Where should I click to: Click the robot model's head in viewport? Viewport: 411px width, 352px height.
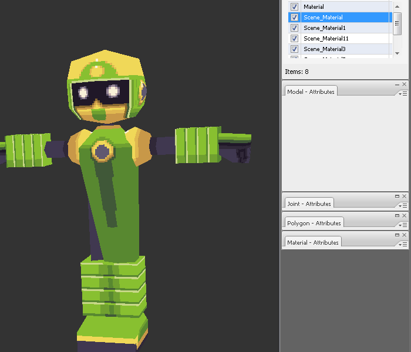tap(106, 86)
